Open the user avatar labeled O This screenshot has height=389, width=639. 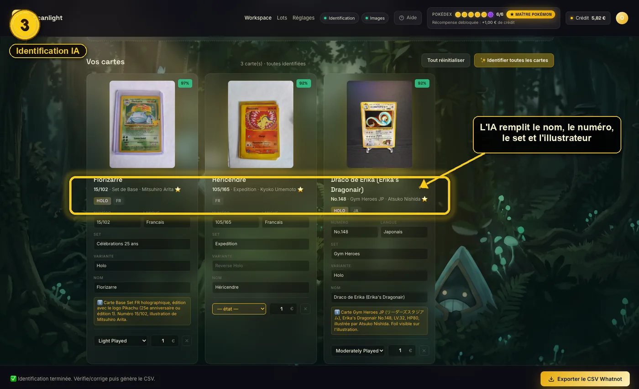pyautogui.click(x=622, y=18)
